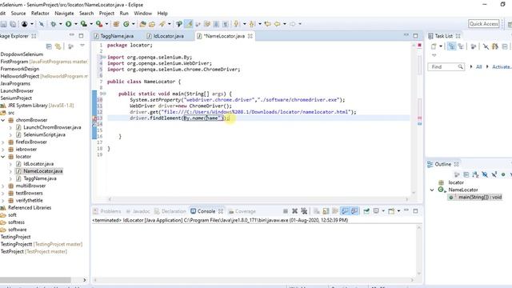Click the Collapse All icon in Package Explorer
512x288 pixels.
[x=49, y=46]
